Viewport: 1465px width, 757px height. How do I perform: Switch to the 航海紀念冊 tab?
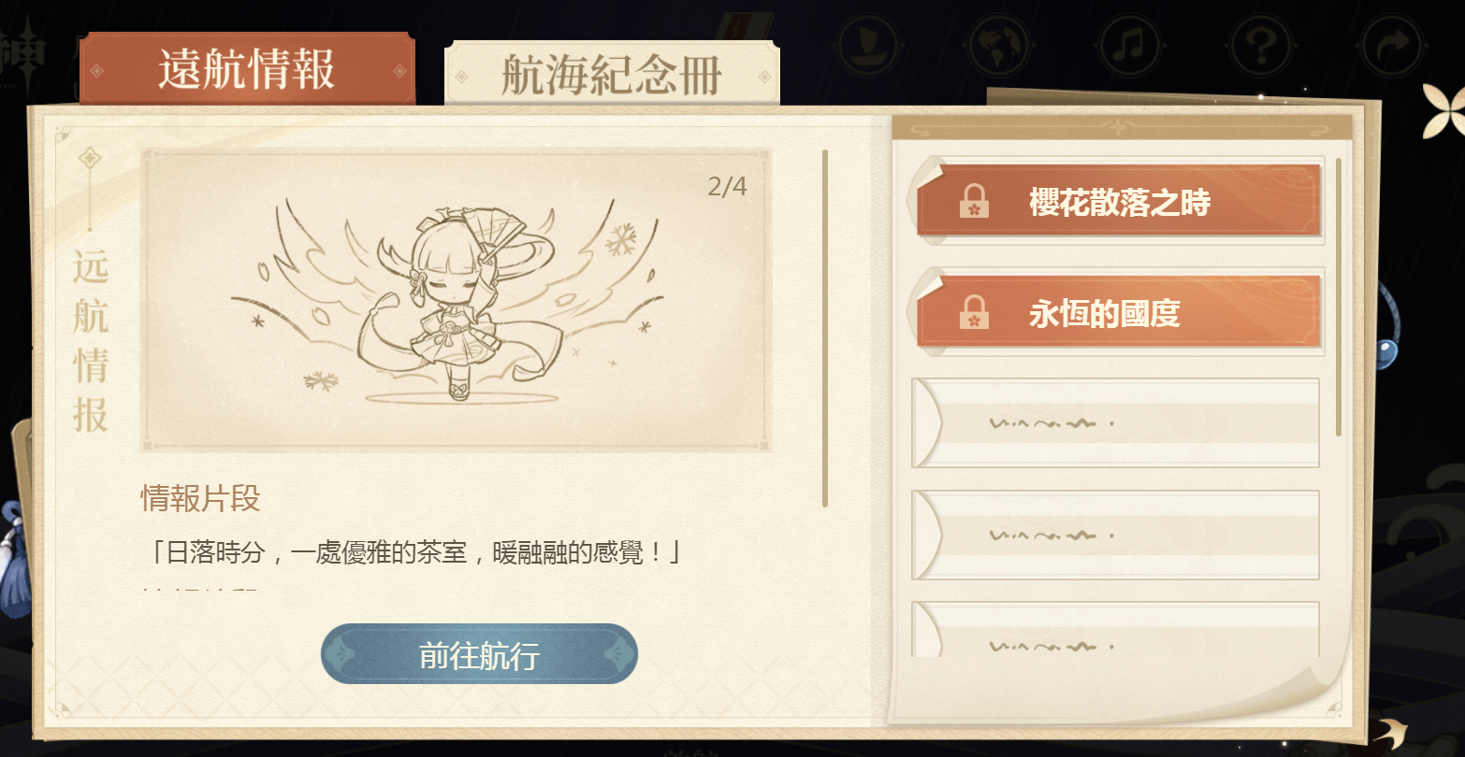click(x=612, y=74)
